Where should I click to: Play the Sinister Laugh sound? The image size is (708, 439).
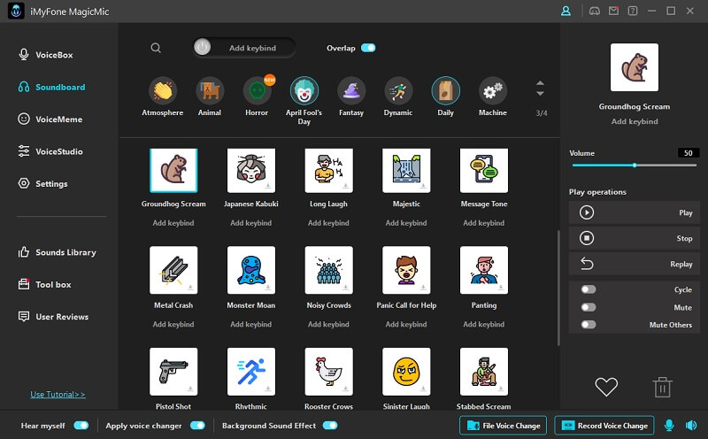coord(406,372)
